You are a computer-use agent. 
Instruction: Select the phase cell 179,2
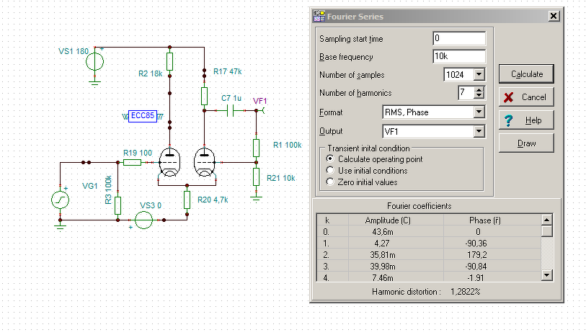(x=477, y=255)
